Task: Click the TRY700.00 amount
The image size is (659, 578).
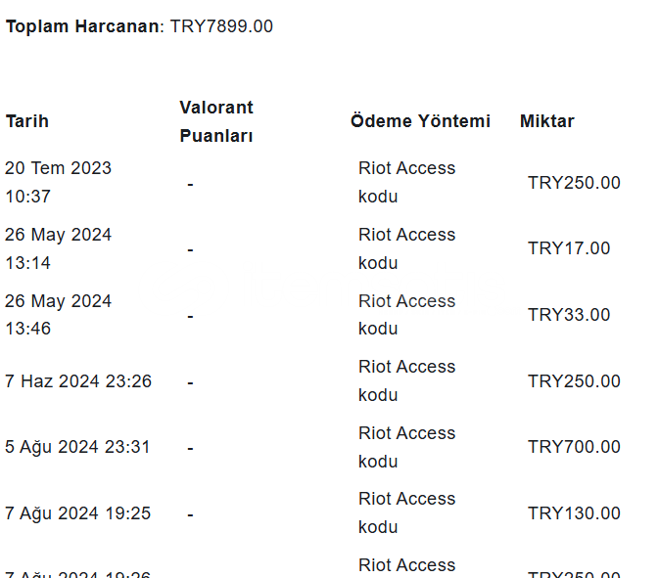Action: click(574, 447)
